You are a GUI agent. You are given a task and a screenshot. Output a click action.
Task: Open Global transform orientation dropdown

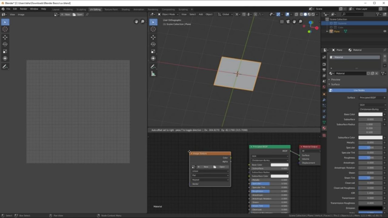(226, 14)
